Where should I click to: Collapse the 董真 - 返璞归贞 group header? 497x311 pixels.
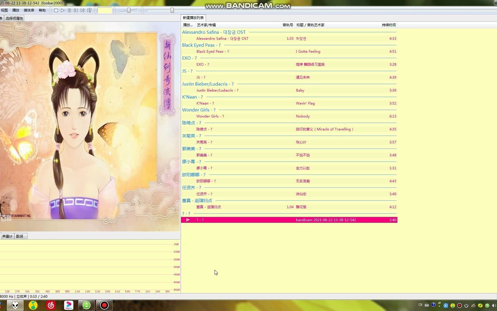point(289,201)
